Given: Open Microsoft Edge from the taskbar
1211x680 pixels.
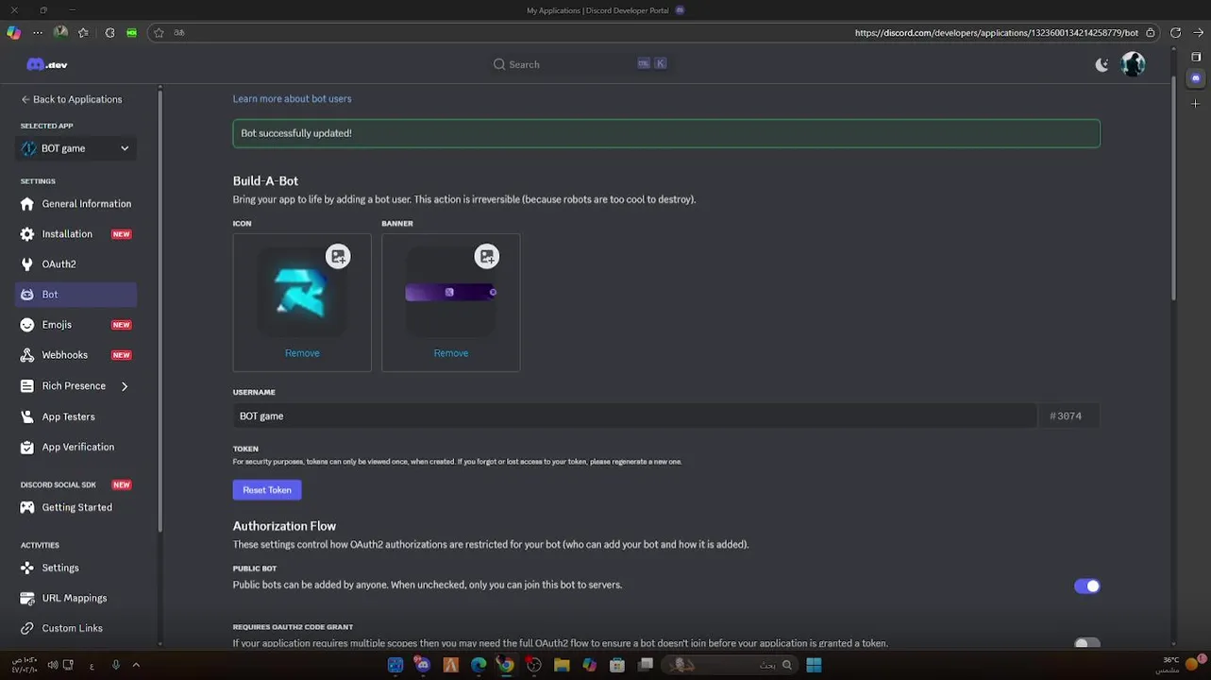Looking at the screenshot, I should tap(479, 665).
